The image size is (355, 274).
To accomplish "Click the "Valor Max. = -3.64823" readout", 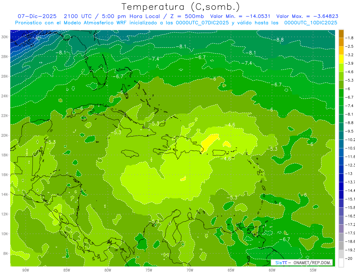I will click(x=307, y=16).
